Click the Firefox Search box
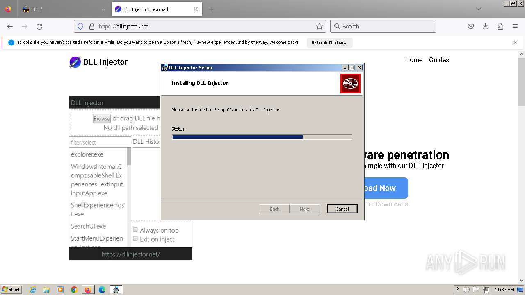 383,26
